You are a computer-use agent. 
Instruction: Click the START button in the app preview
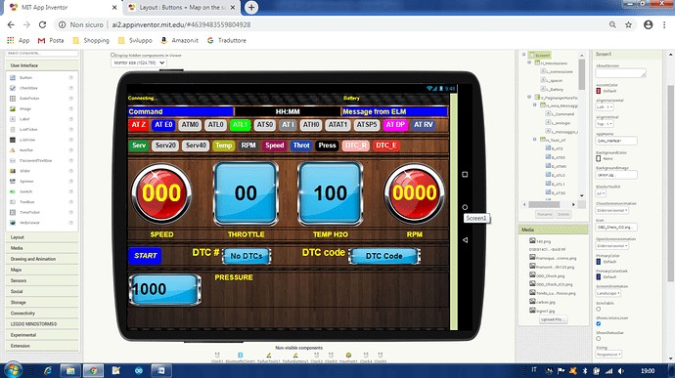tap(145, 256)
